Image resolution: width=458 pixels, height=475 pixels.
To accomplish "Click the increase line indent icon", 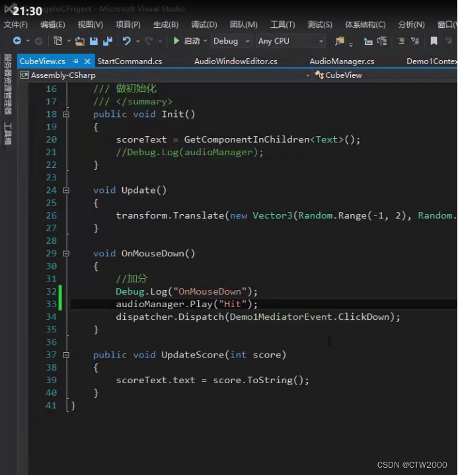I will click(x=382, y=41).
